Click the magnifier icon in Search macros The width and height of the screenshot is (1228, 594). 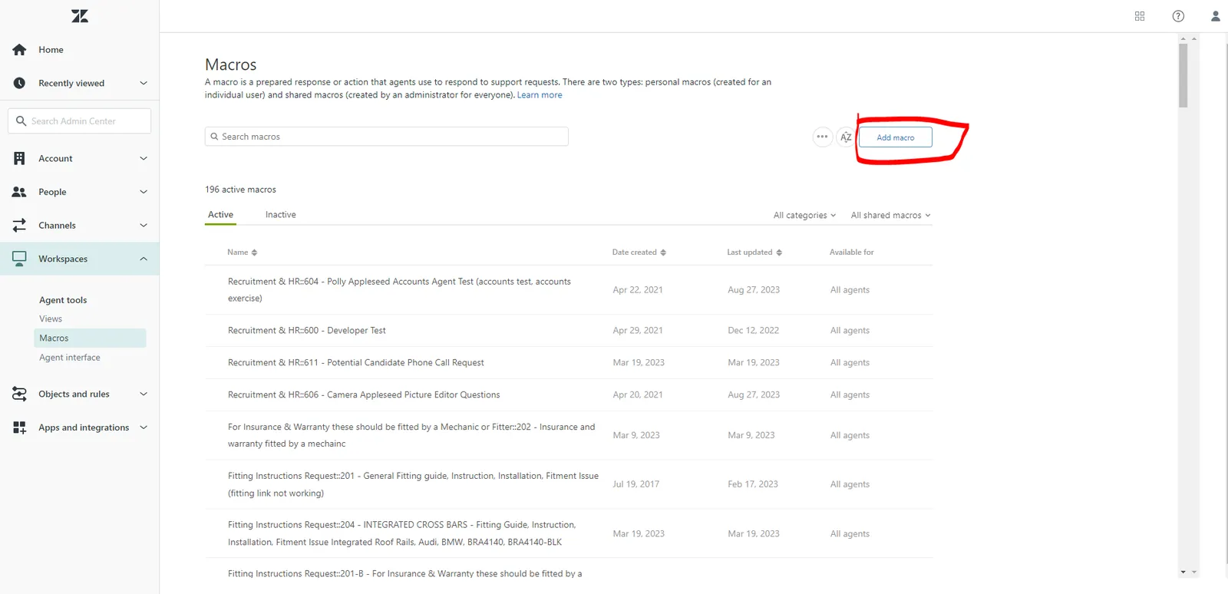pyautogui.click(x=214, y=137)
